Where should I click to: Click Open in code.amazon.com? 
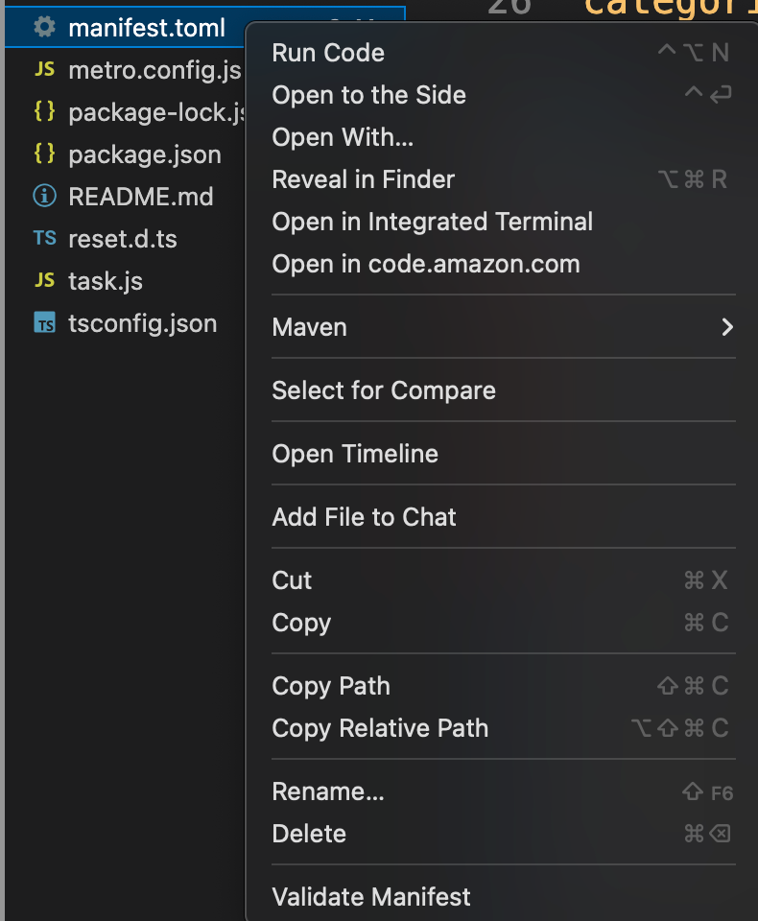coord(425,264)
